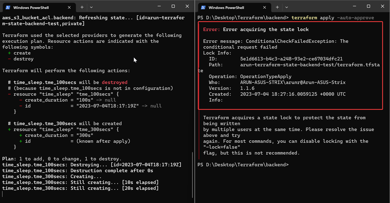Image resolution: width=390 pixels, height=203 pixels.
Task: Close the PowerShell tab in left window
Action: pyautogui.click(x=69, y=8)
